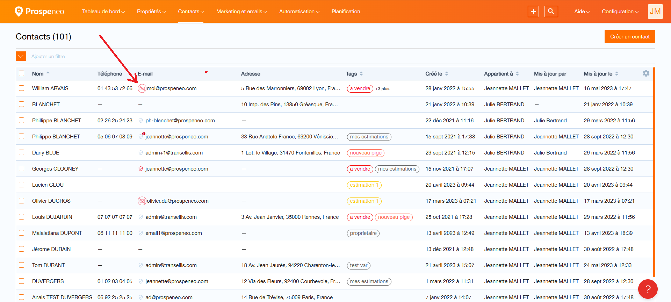Click the Ajouter un filtre input

coord(48,56)
